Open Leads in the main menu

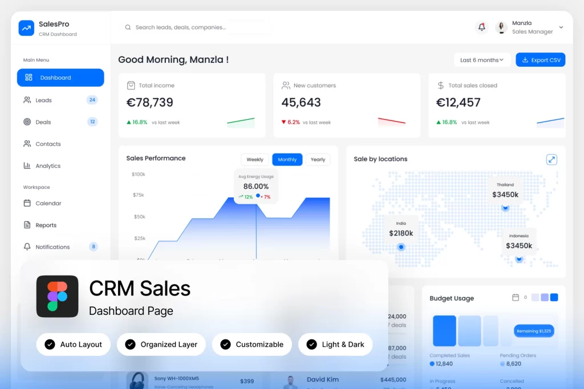coord(43,100)
